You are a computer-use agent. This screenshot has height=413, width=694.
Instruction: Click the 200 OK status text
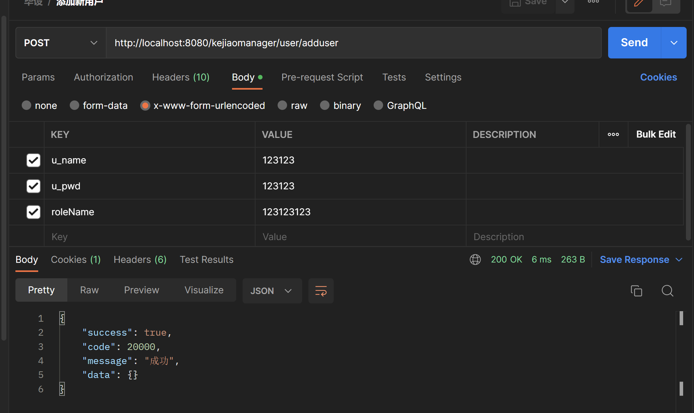point(506,259)
